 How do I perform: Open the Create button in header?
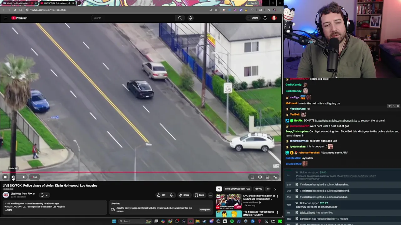253,18
